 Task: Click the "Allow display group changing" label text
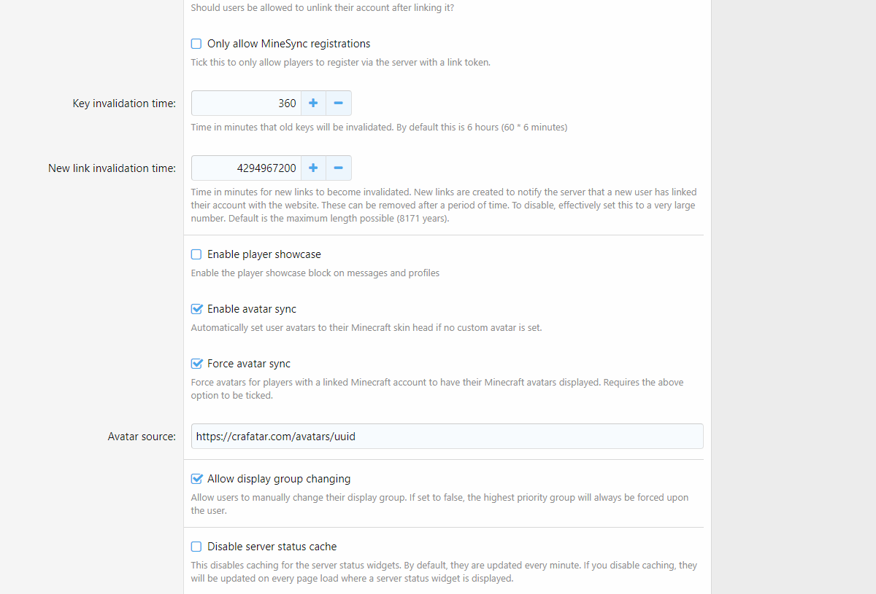click(279, 479)
